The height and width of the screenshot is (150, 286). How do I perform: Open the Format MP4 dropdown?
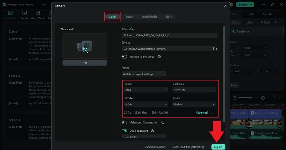[x=146, y=90]
